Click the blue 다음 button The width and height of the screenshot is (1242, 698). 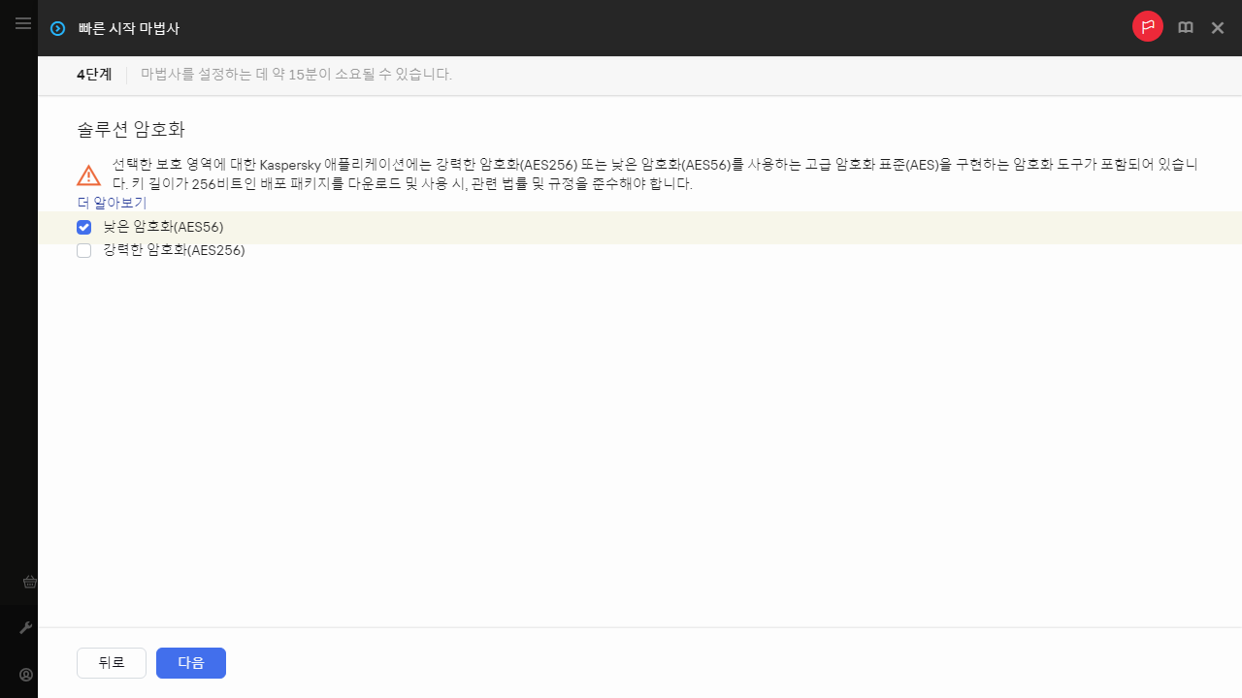click(x=190, y=663)
